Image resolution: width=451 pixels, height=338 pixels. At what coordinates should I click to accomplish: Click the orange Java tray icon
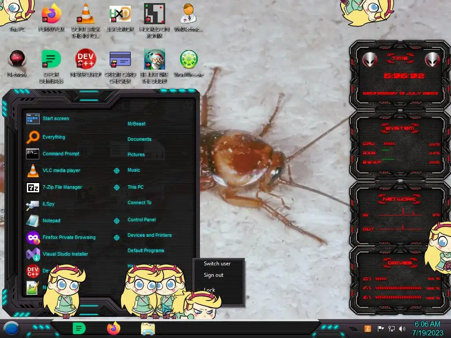pyautogui.click(x=368, y=328)
